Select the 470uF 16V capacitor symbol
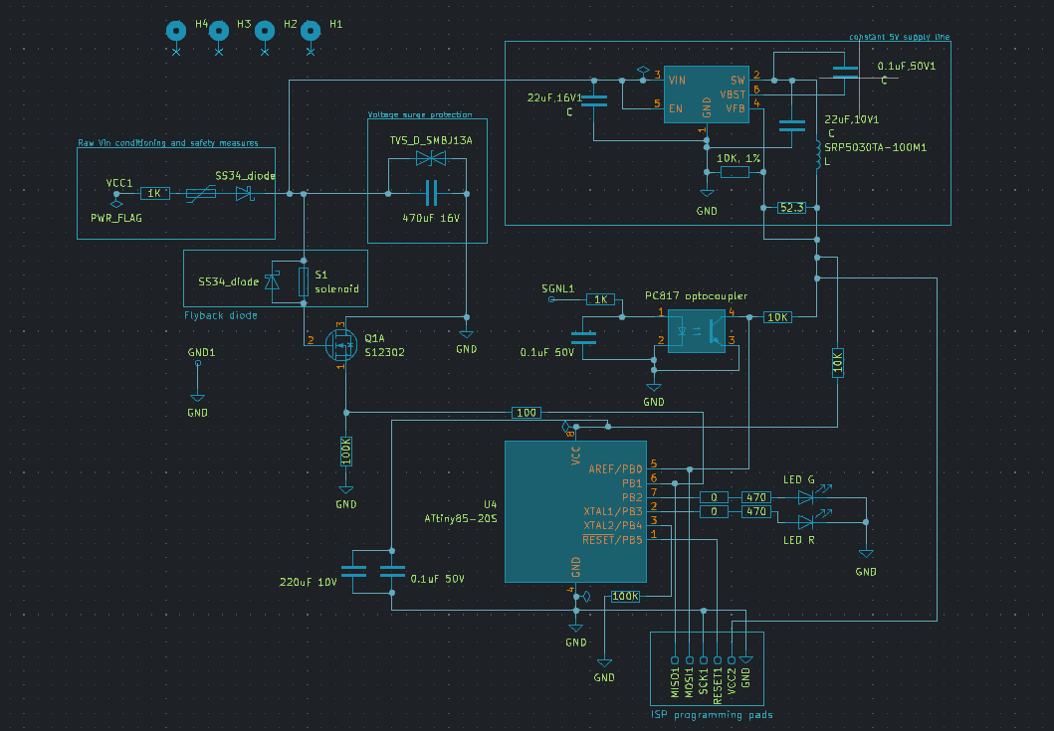Image resolution: width=1054 pixels, height=731 pixels. point(431,194)
